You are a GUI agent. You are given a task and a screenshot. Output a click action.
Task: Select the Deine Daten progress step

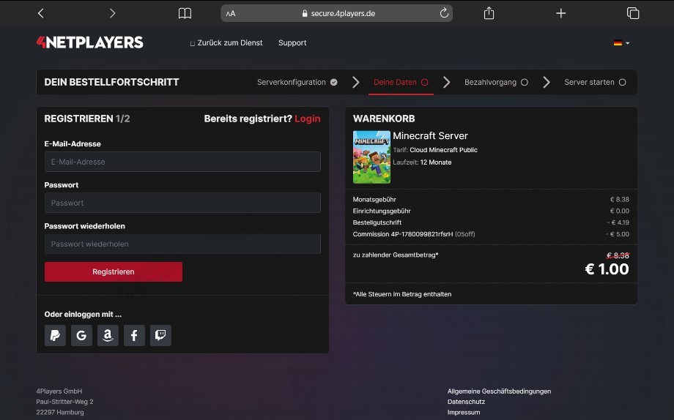(401, 82)
